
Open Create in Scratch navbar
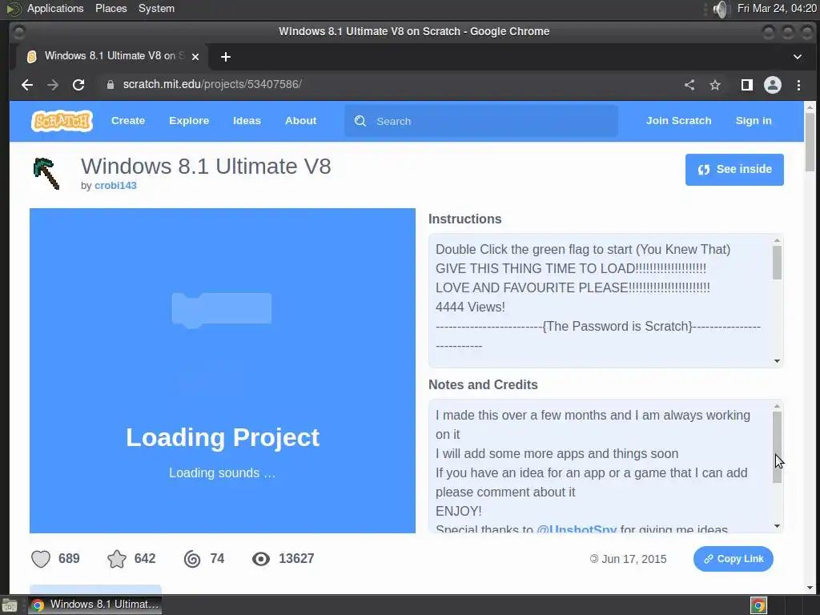click(x=128, y=121)
